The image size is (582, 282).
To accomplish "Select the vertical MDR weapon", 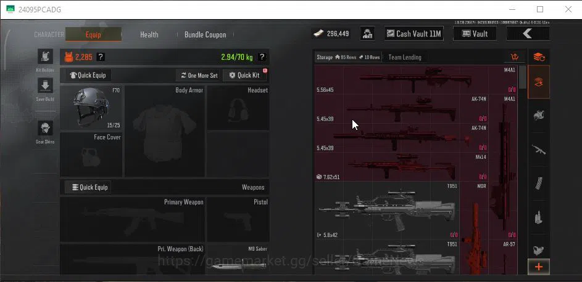I will pos(474,228).
